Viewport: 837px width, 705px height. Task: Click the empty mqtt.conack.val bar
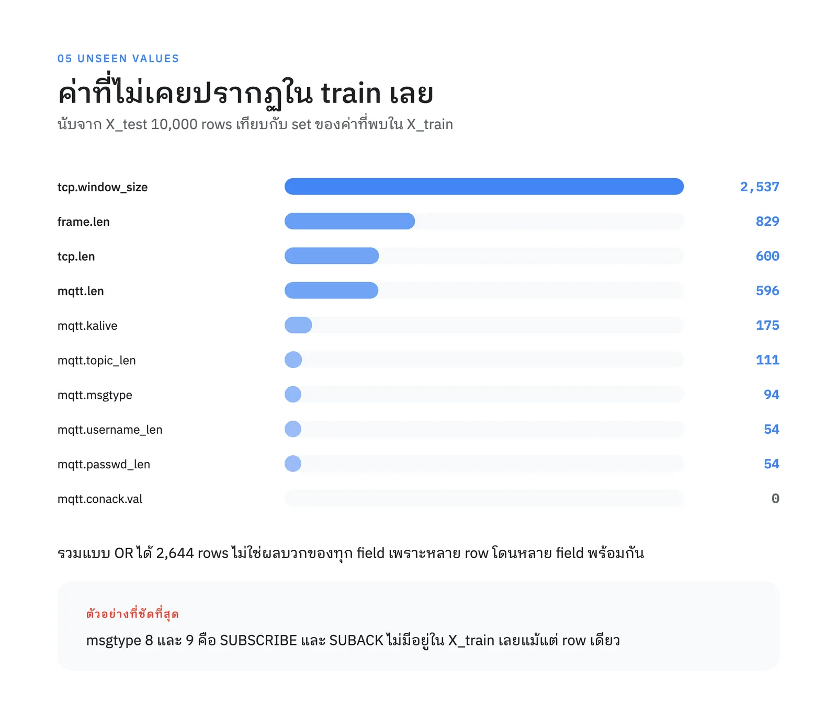coord(484,498)
